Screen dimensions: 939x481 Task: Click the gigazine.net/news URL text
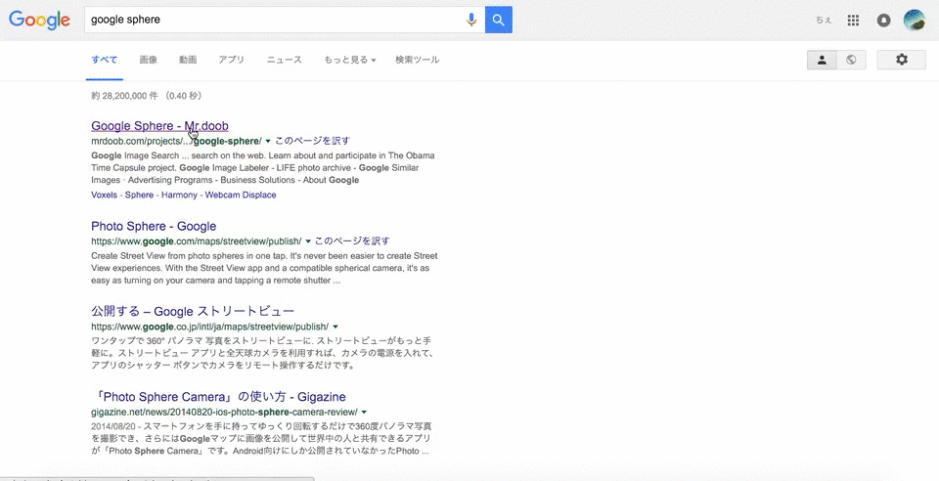(x=225, y=413)
